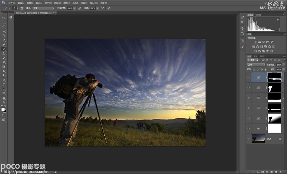
Task: Add a Color Balance adjustment
Action: 258,47
